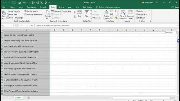Toggle the Filter funnel button
This screenshot has height=101, width=180.
pos(87,14)
